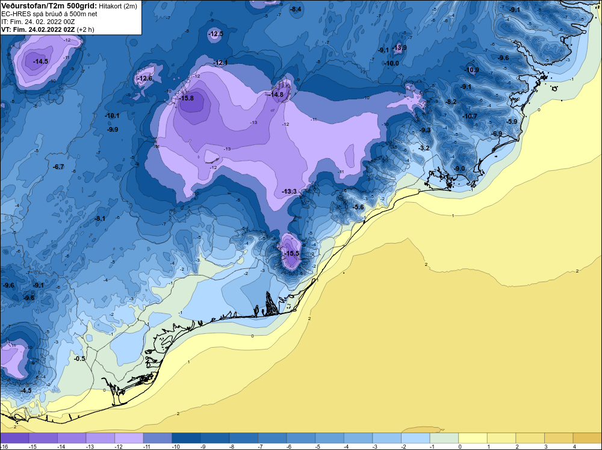Select legend swatch between -1 and 0

click(444, 438)
